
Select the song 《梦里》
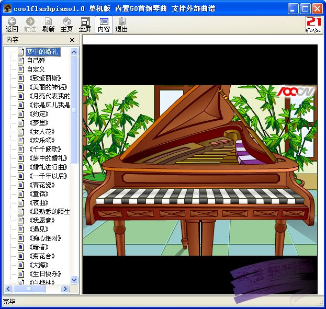(39, 122)
